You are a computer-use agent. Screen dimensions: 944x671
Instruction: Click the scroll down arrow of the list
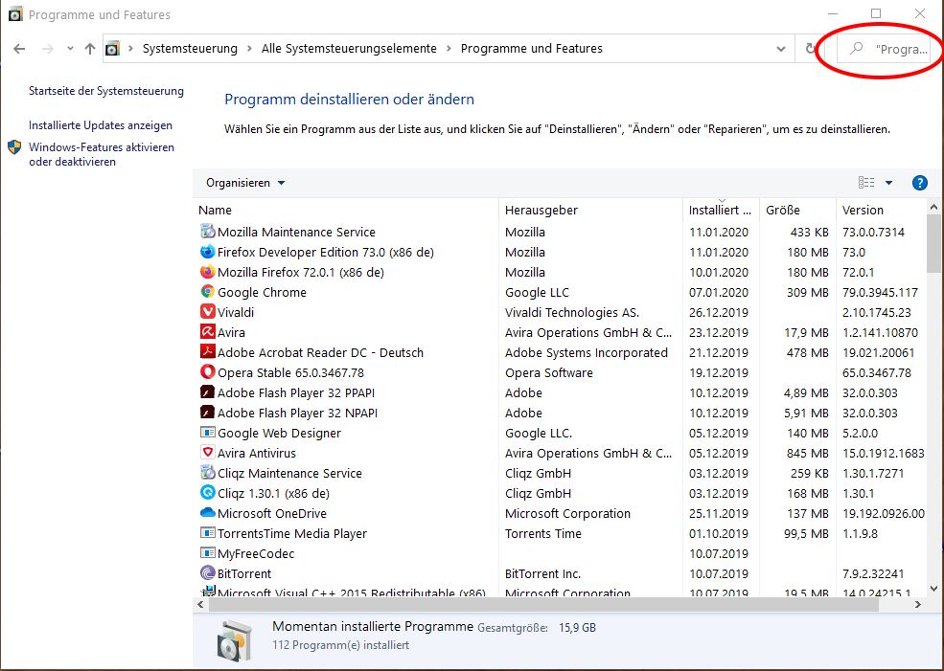[933, 589]
